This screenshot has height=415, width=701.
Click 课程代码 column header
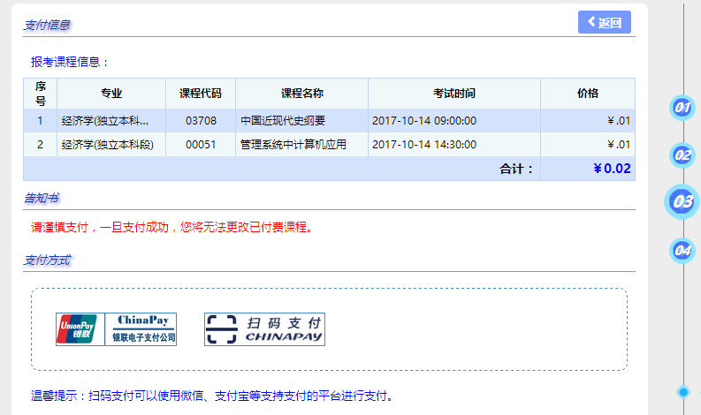201,94
